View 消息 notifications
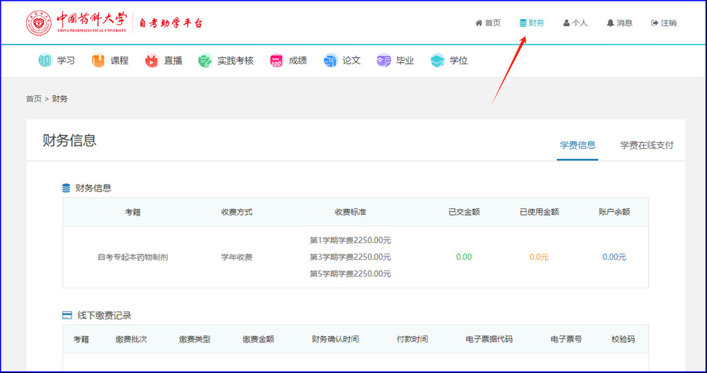This screenshot has height=373, width=707. 619,23
